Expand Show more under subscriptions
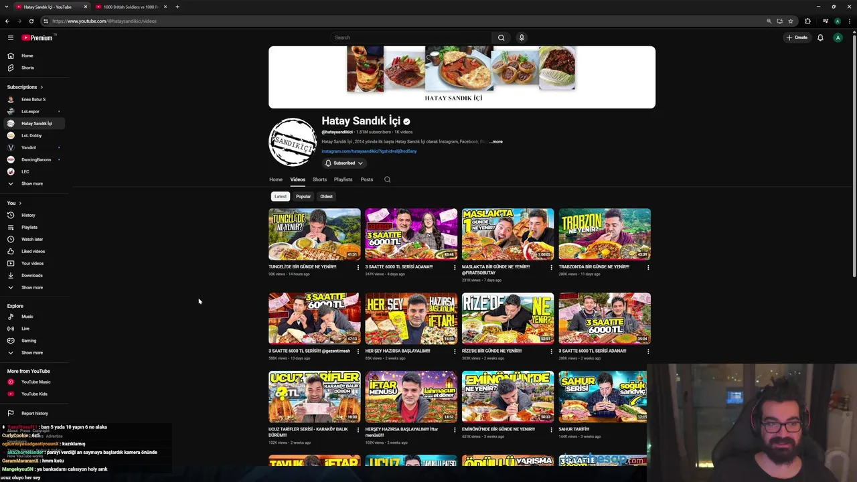 tap(31, 183)
